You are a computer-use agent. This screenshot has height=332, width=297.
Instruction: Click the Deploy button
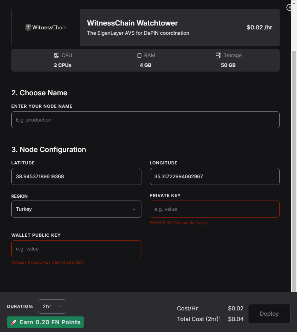coord(269,314)
